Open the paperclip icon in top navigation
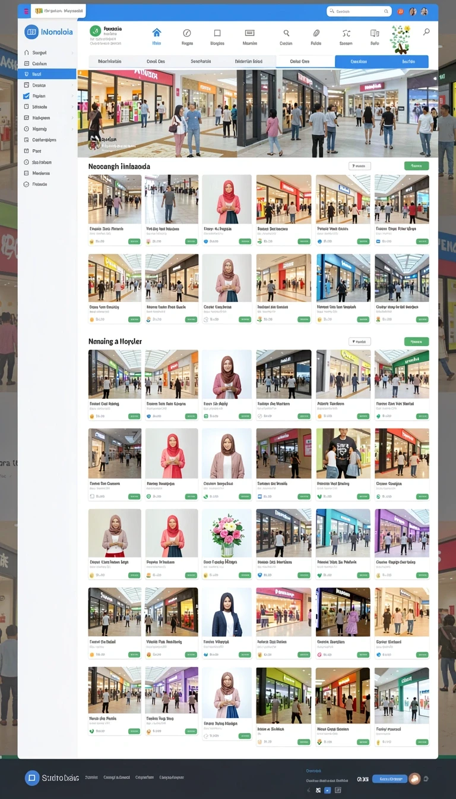Screen dimensions: 456x799 [316, 33]
